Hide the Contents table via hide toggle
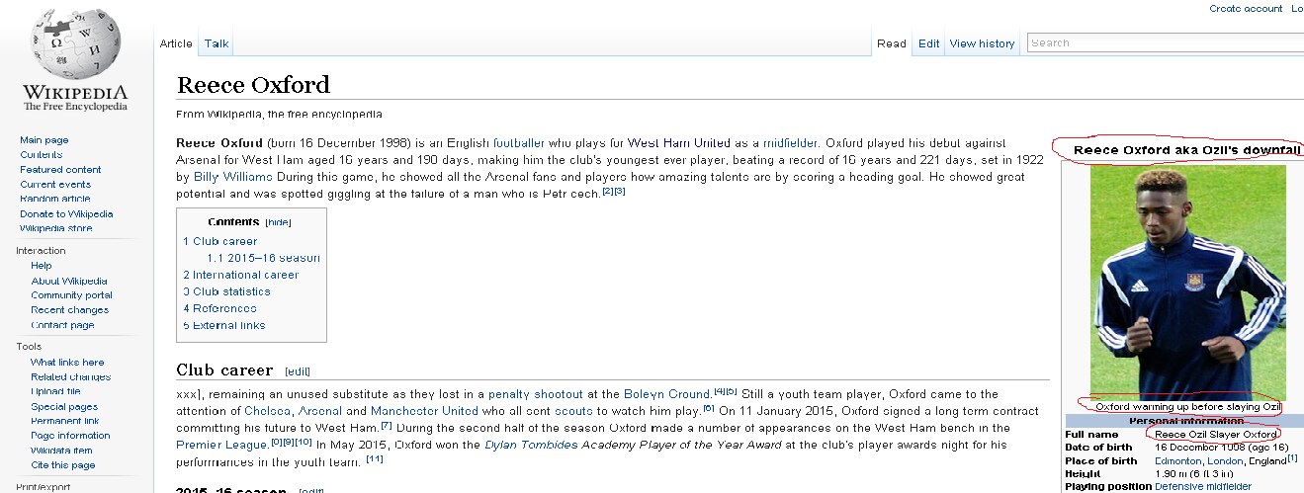 [x=278, y=222]
